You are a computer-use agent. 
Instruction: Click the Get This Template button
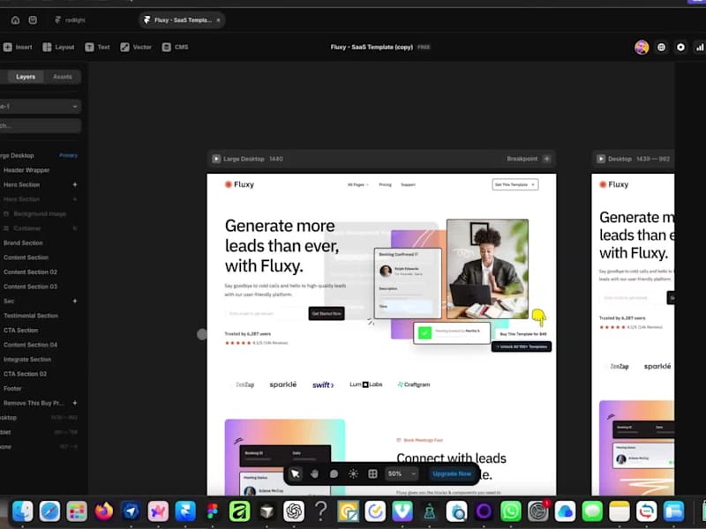pyautogui.click(x=515, y=184)
